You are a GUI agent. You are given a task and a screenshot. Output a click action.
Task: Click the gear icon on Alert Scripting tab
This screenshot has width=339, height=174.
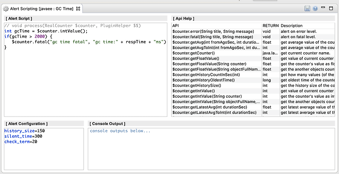coord(6,9)
